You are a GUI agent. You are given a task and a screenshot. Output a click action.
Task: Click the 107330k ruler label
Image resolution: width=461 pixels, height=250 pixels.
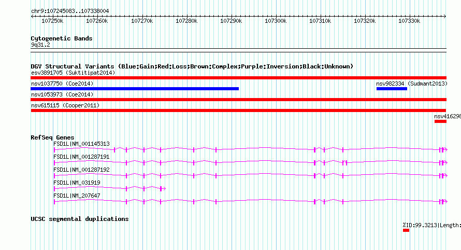pyautogui.click(x=409, y=21)
